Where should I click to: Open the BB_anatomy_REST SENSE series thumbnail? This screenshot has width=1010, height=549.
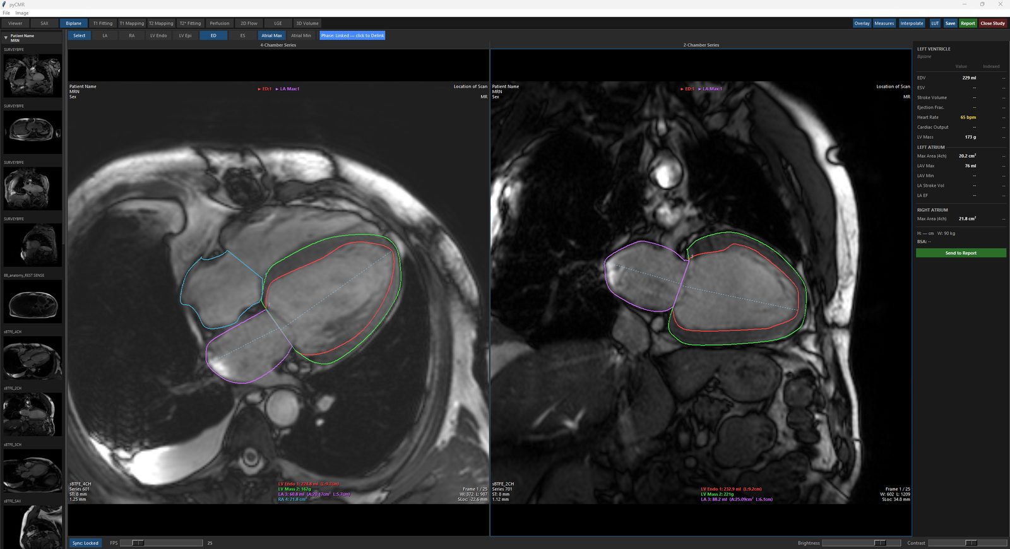click(x=32, y=301)
